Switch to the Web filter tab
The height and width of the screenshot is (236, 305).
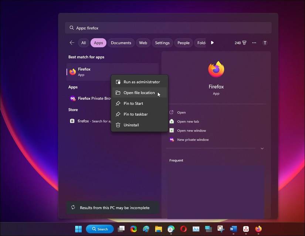(143, 43)
